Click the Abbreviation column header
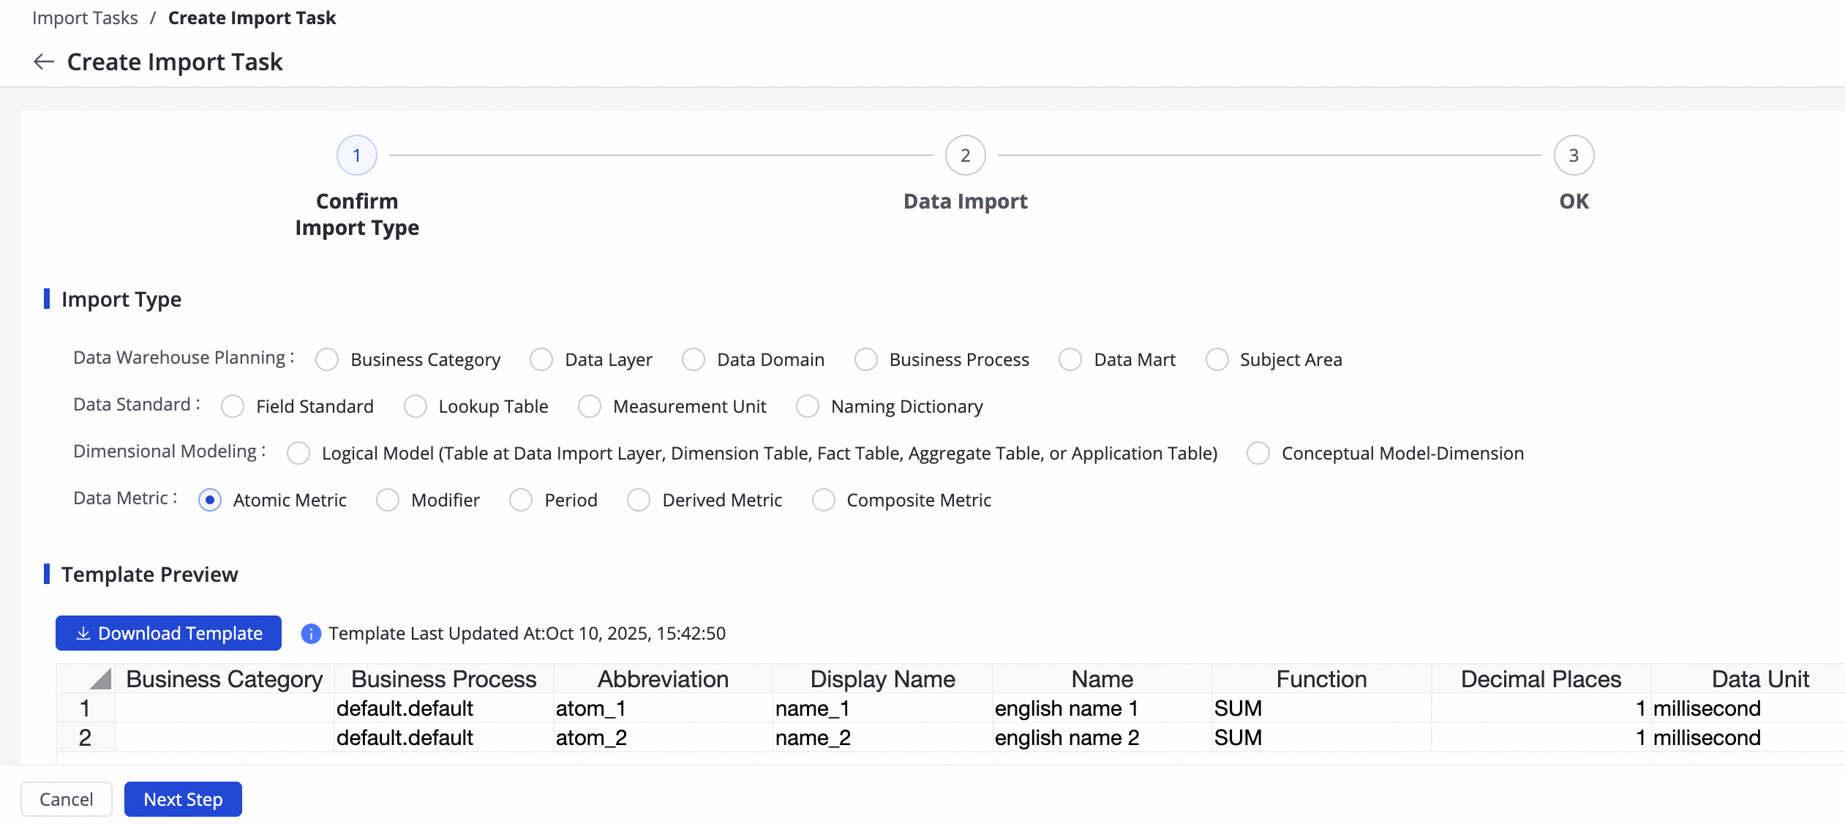 (663, 679)
